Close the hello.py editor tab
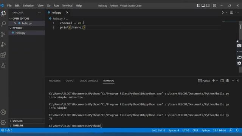The image size is (242, 136). coord(67,12)
